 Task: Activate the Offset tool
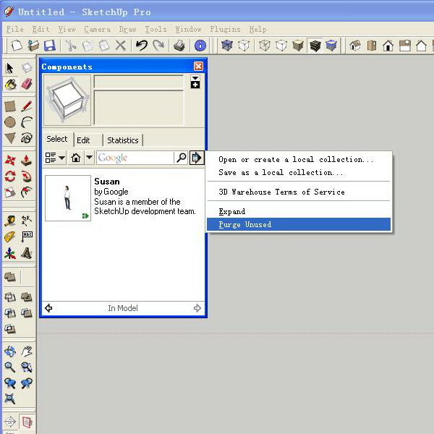(27, 192)
